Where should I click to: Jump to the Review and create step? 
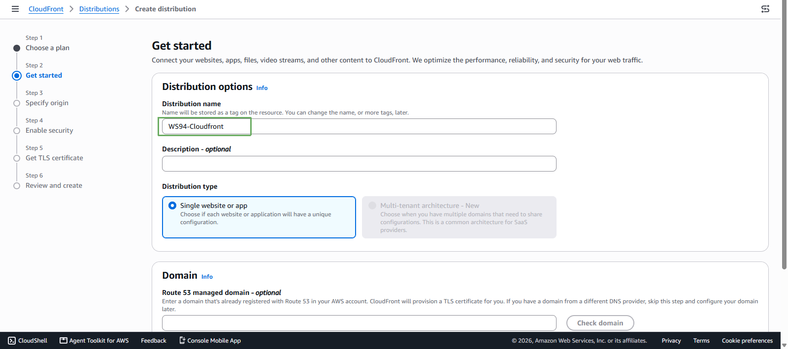click(x=54, y=185)
